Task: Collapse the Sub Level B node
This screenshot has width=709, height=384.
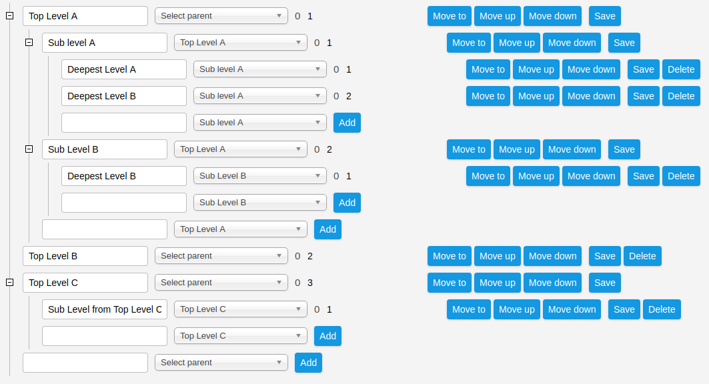Action: coord(29,149)
